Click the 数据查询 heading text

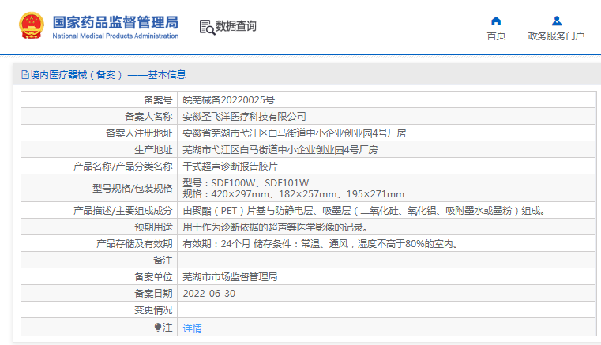(235, 26)
